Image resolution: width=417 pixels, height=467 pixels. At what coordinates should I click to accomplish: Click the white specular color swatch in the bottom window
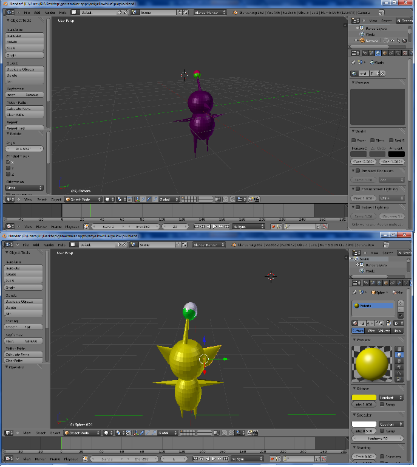coord(364,424)
